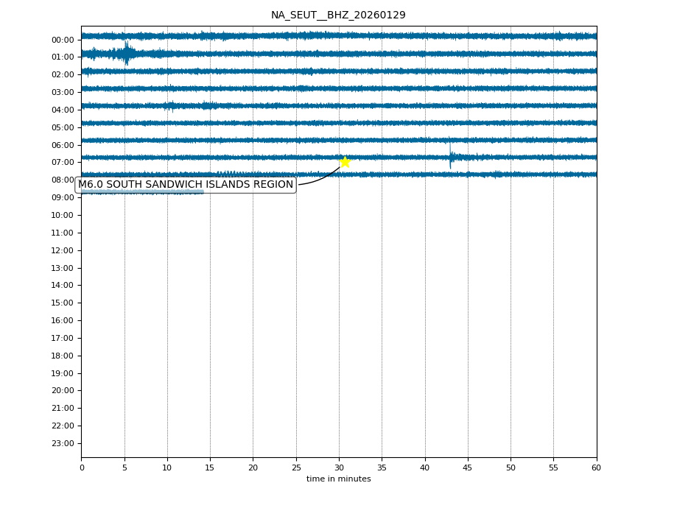Click the 60 tick on the minutes axis
This screenshot has width=677, height=508.
[596, 468]
